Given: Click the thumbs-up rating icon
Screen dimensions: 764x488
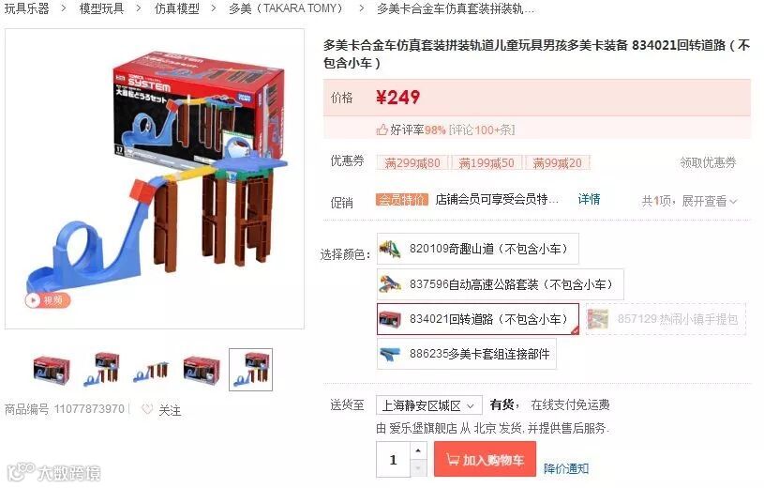Looking at the screenshot, I should (x=382, y=130).
